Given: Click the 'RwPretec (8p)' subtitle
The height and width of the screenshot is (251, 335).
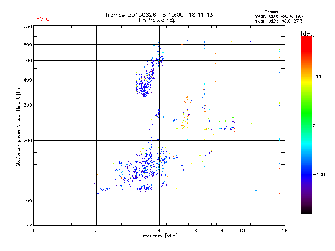Looking at the screenshot, I should pos(159,20).
